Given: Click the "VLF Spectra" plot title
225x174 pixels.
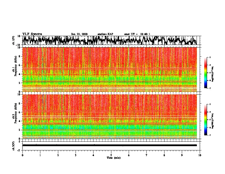Looking at the screenshot, I should [x=32, y=34].
